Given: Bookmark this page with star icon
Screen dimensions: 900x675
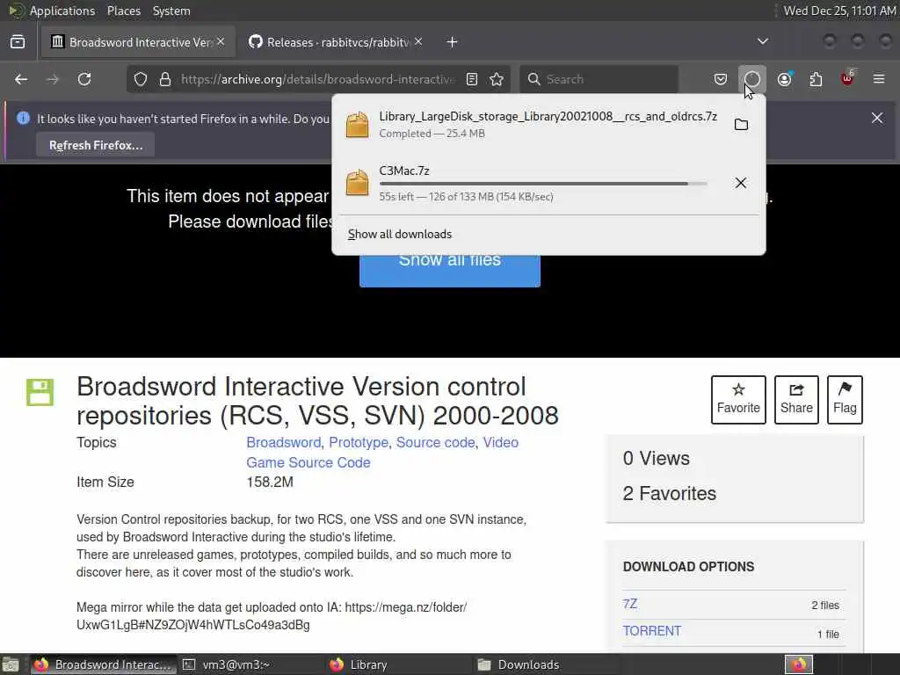Looking at the screenshot, I should 497,79.
